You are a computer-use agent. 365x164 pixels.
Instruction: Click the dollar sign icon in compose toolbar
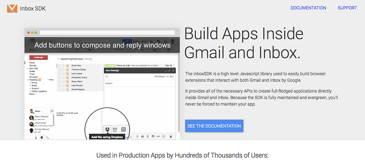[x=147, y=137]
